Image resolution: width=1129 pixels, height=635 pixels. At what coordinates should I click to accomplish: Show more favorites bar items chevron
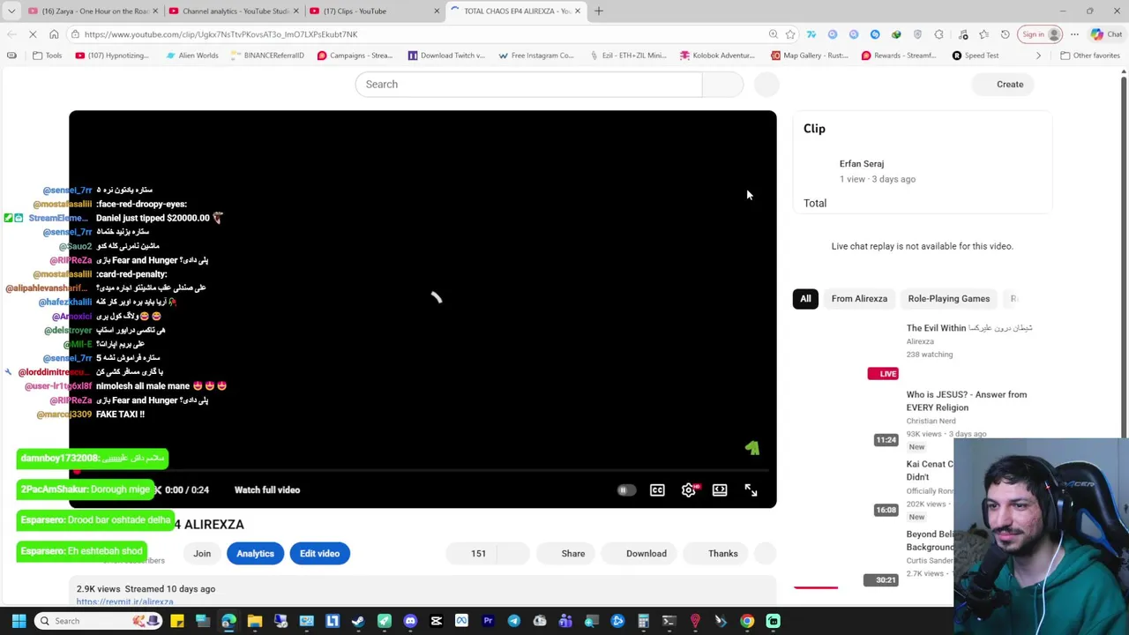pos(1038,56)
